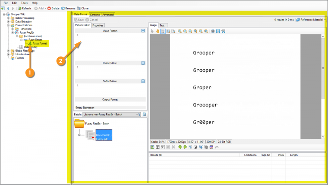Switch to the Contents tab
328x185 pixels.
tap(95, 15)
